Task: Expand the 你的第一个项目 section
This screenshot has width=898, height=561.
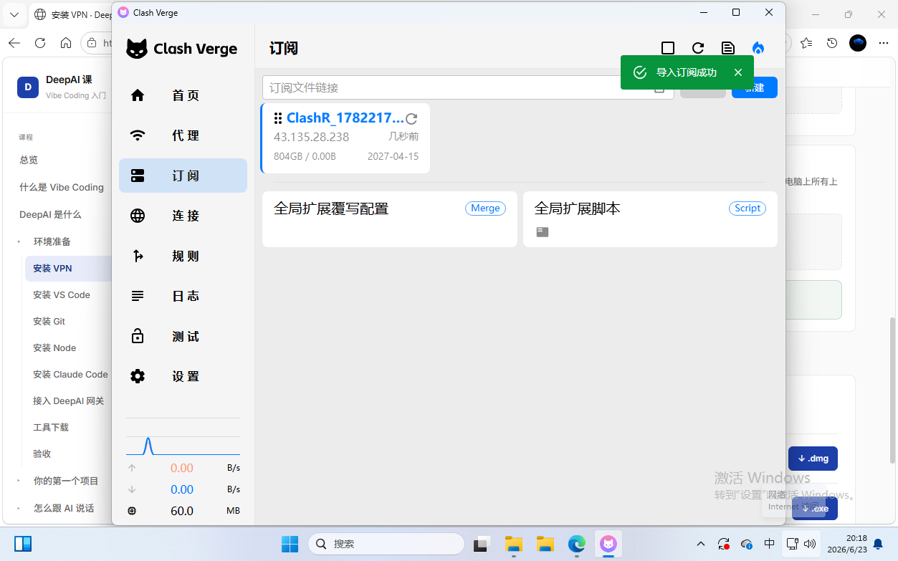Action: coord(65,481)
